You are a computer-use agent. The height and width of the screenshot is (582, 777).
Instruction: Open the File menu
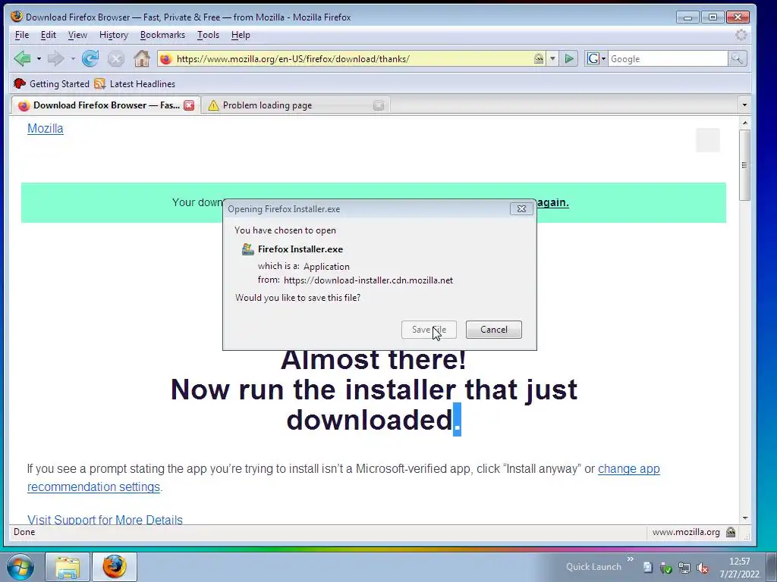22,35
